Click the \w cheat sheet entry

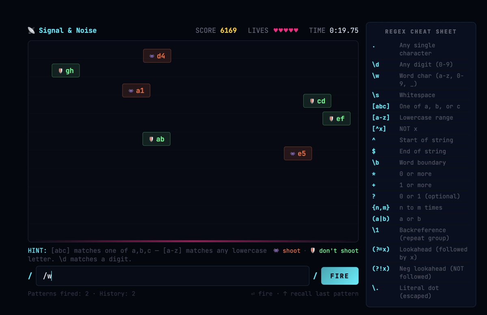tap(420, 80)
